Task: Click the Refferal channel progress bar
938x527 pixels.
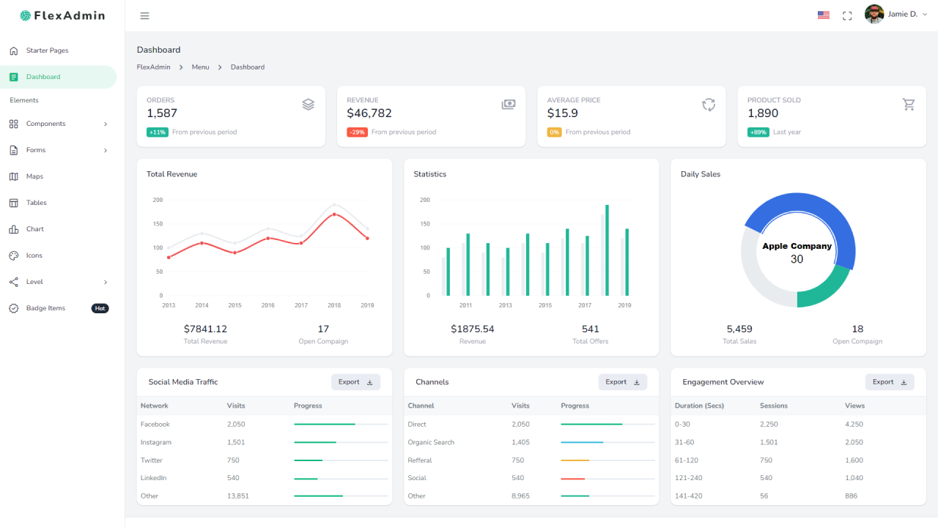Action: click(608, 460)
